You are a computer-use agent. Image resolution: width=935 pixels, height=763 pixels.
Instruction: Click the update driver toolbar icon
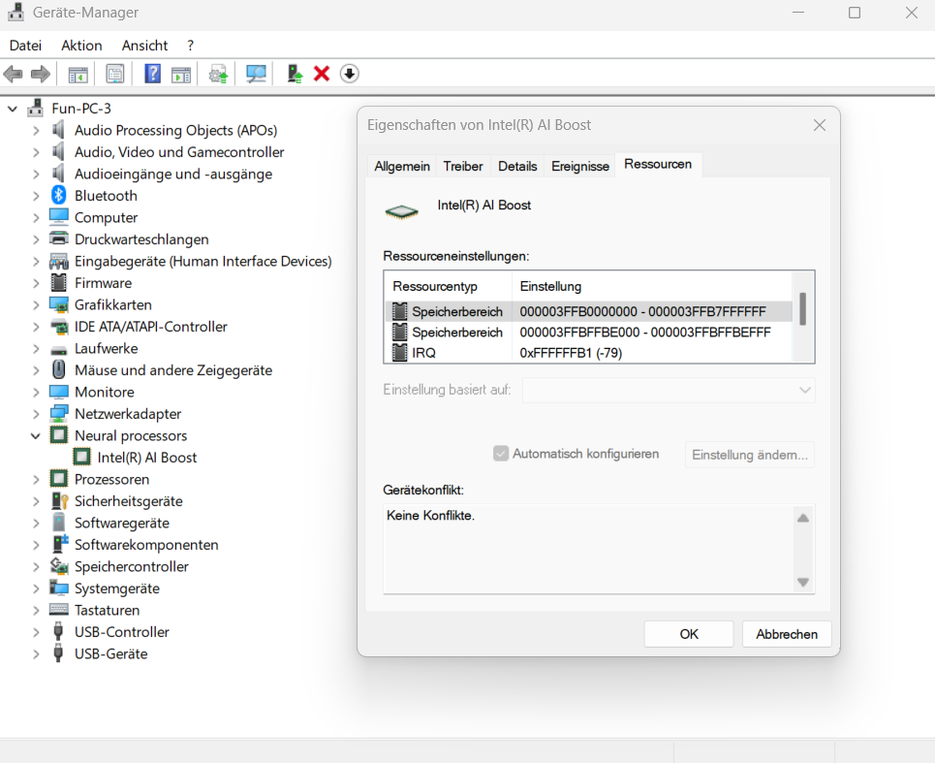(x=219, y=74)
